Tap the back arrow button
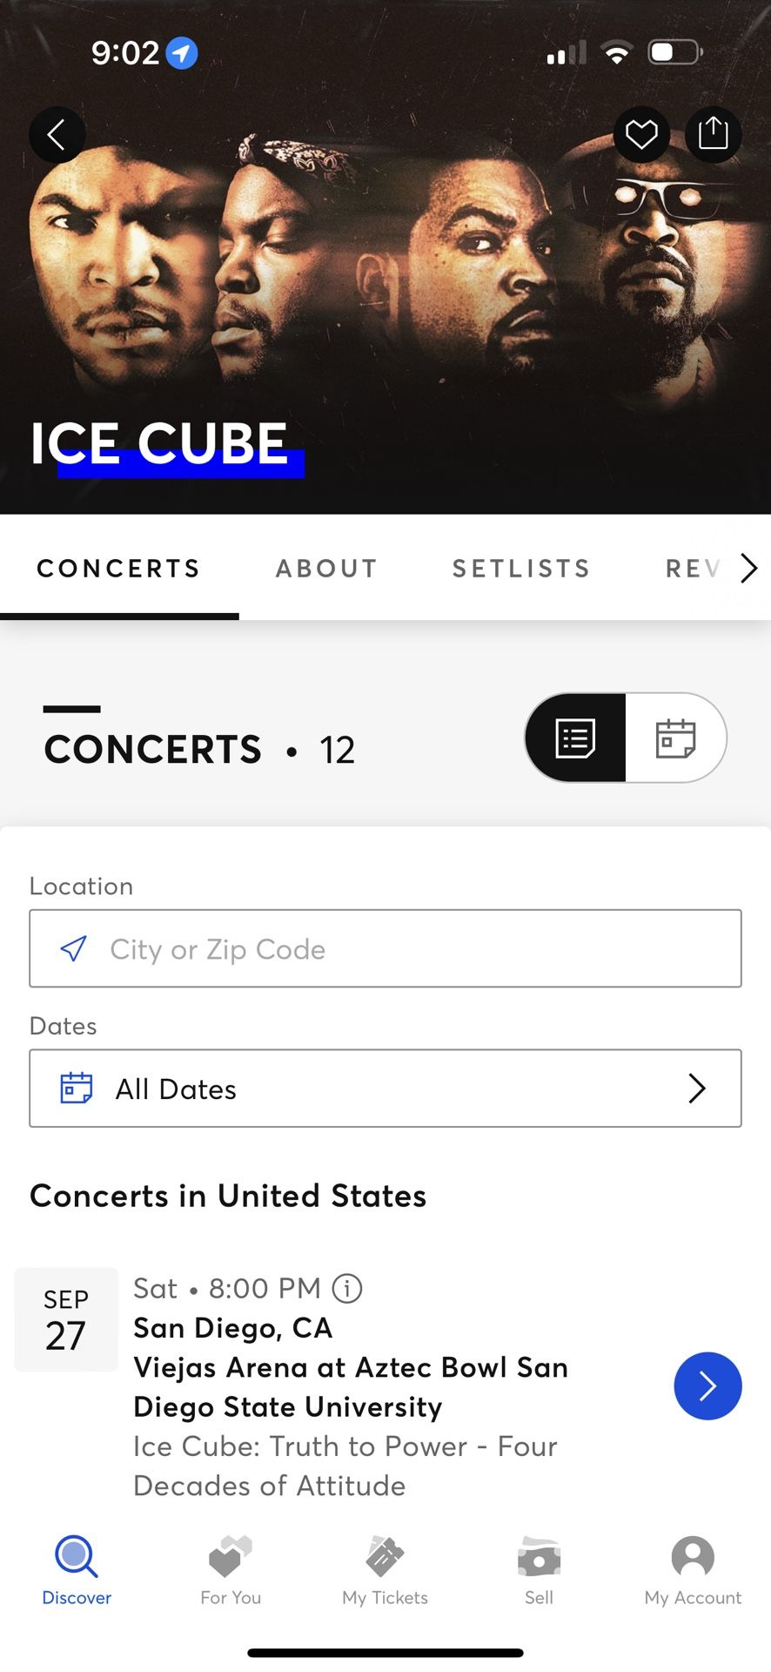Viewport: 771px width, 1672px height. (57, 135)
